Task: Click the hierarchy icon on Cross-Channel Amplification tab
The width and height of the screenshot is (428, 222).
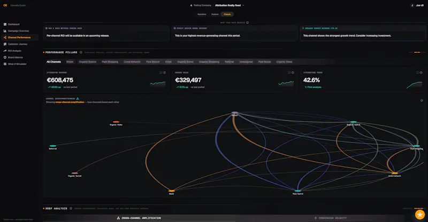Action: (118, 218)
